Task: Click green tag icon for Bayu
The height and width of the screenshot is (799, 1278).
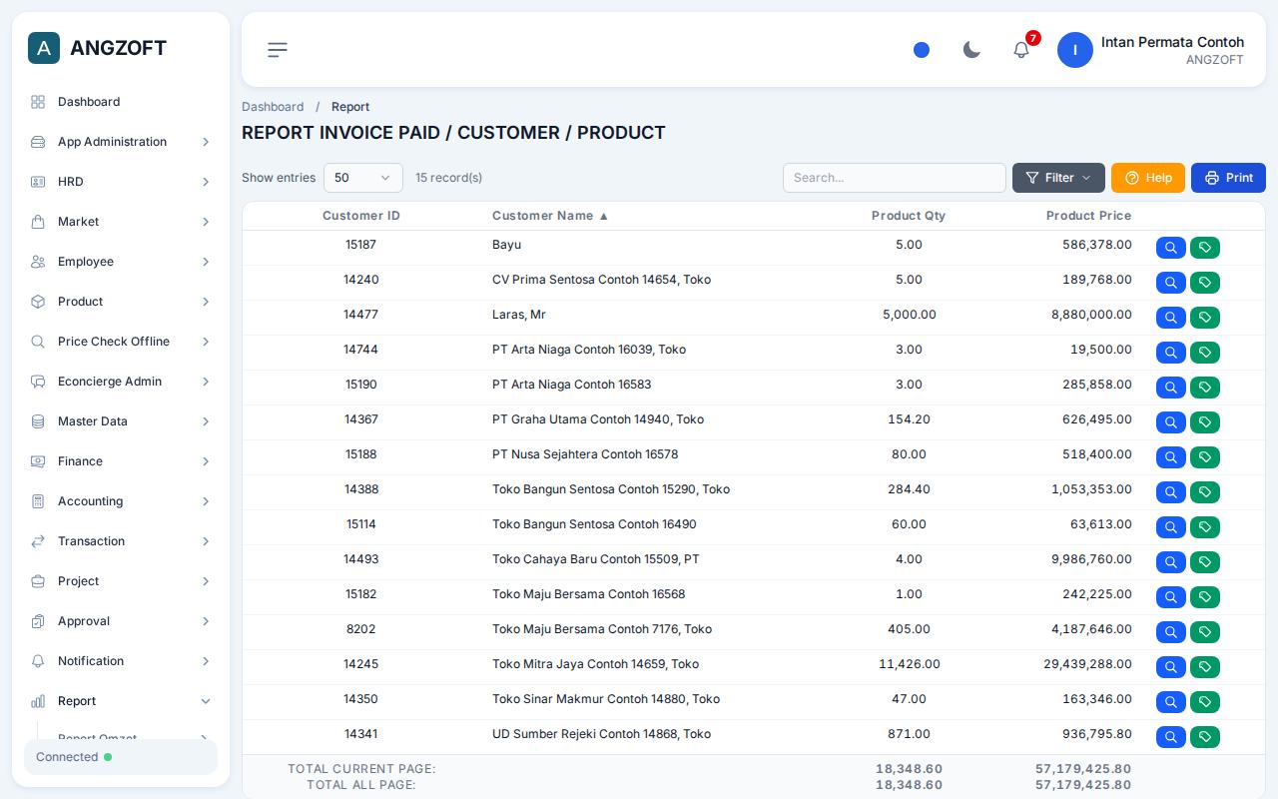Action: click(x=1205, y=248)
